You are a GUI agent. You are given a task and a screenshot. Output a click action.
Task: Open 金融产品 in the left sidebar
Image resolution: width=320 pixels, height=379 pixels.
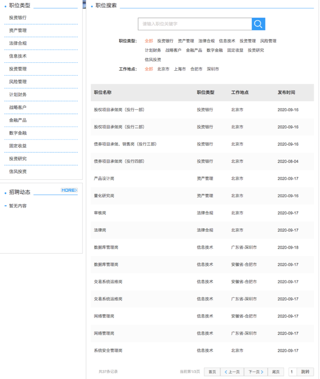point(18,120)
